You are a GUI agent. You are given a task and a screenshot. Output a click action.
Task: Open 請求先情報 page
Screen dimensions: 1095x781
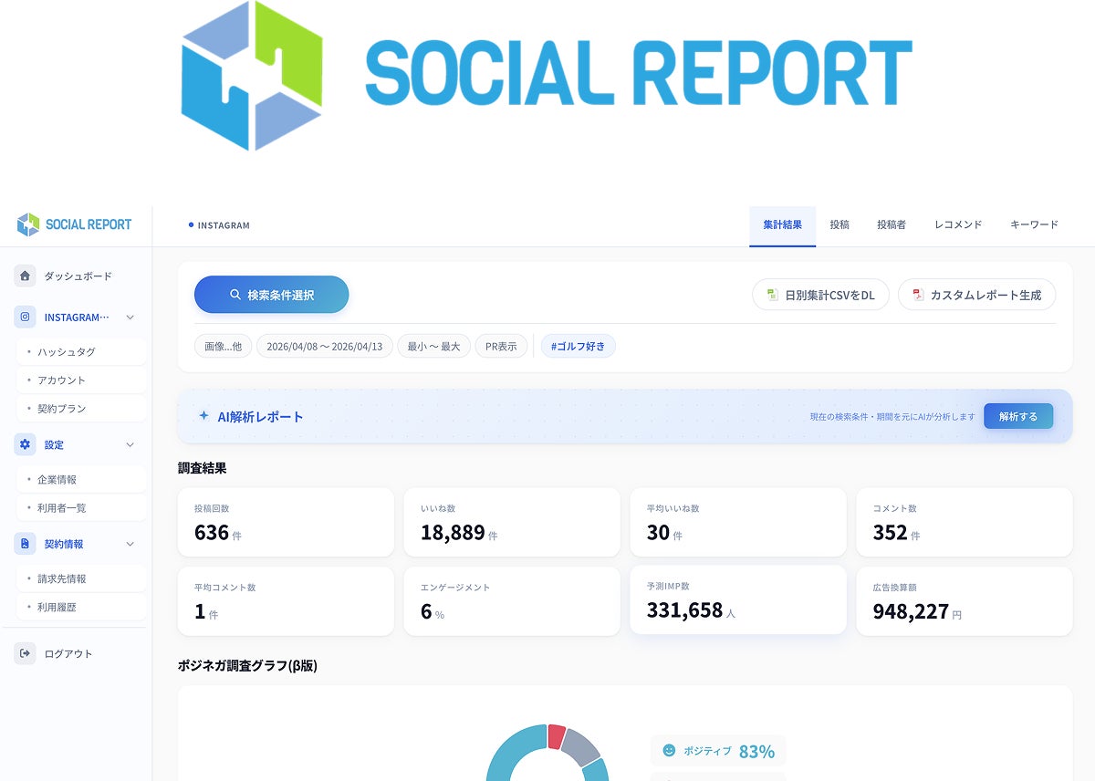point(82,578)
